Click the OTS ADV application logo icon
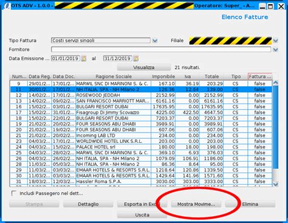Screen dimensions: 288x223 (7, 5)
